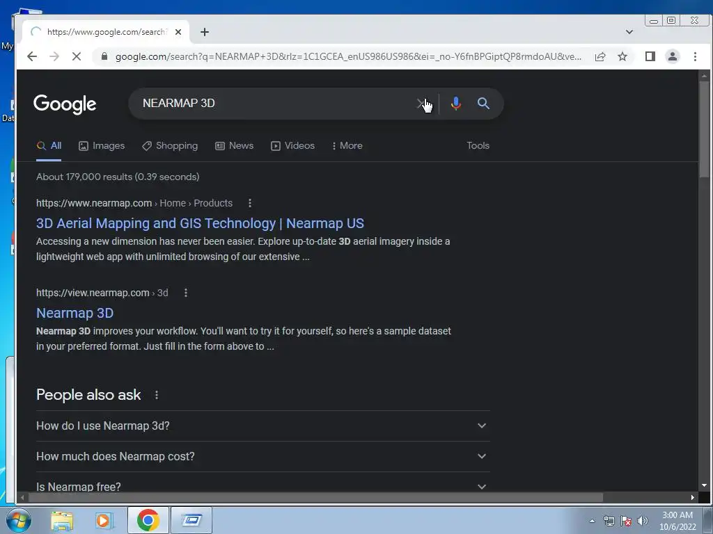Open the tab search dropdown arrow

point(629,32)
